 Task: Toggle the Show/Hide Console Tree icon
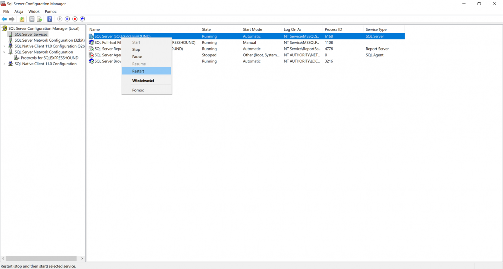tap(32, 19)
